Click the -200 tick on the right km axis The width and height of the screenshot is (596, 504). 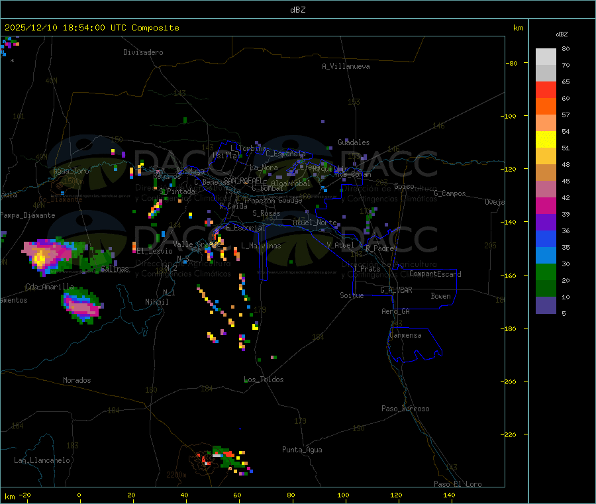click(x=511, y=381)
